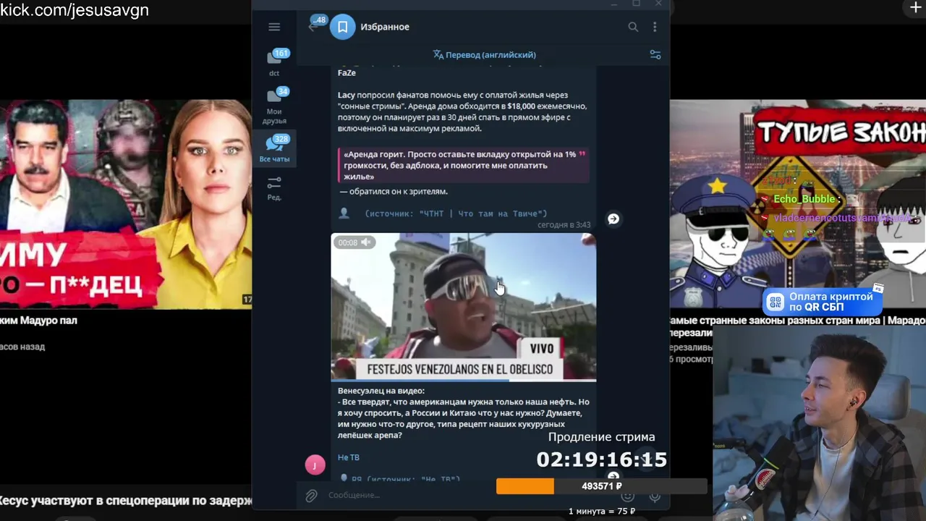Screen dimensions: 926x521
Task: Open the Тупые законы video thumbnail
Action: (x=798, y=204)
